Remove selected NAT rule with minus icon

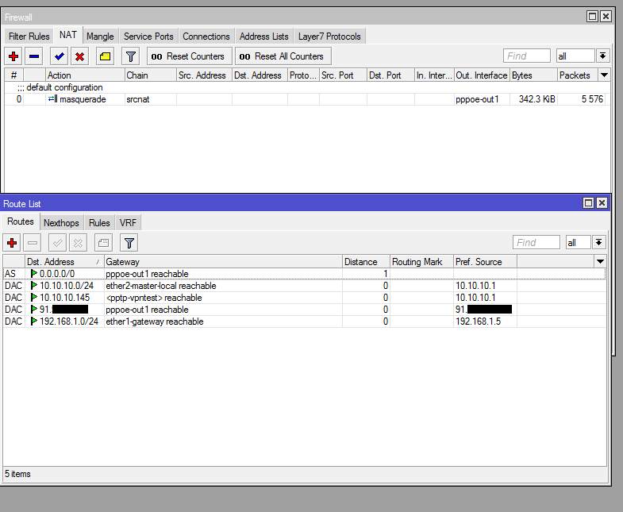[34, 56]
